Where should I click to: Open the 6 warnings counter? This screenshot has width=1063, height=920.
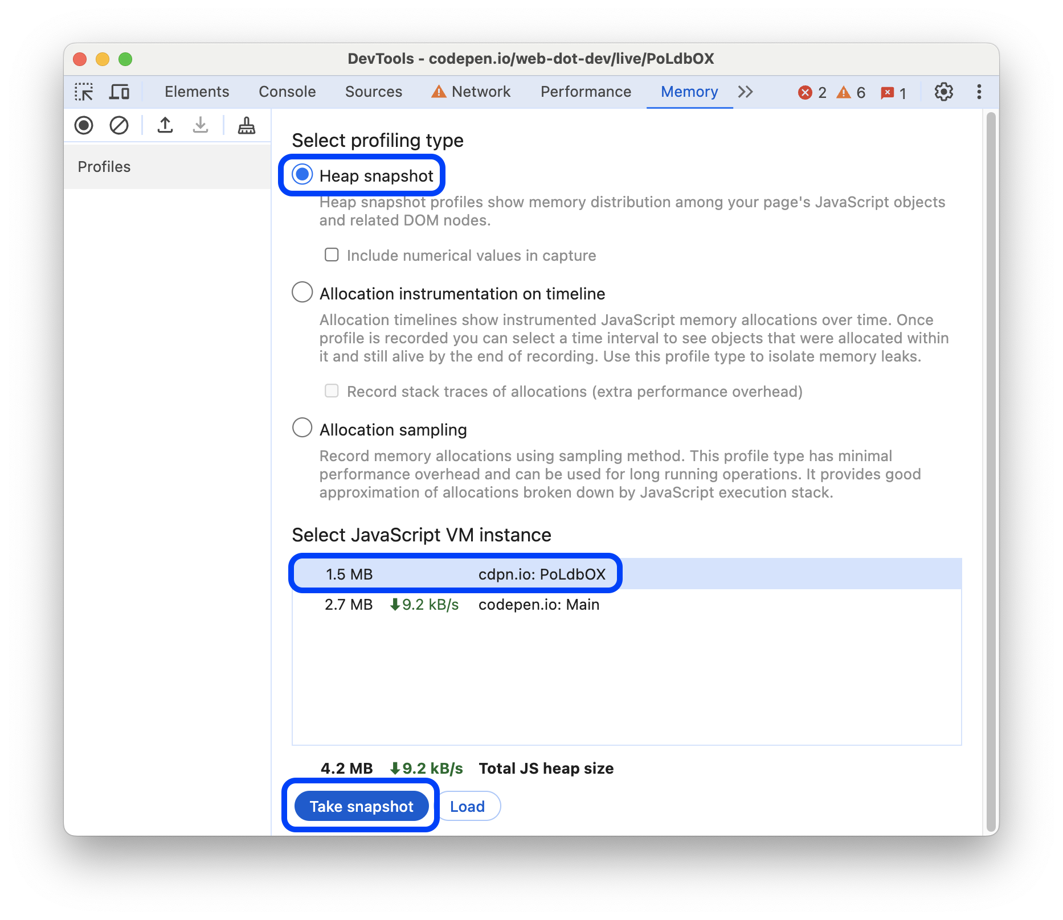pyautogui.click(x=852, y=92)
